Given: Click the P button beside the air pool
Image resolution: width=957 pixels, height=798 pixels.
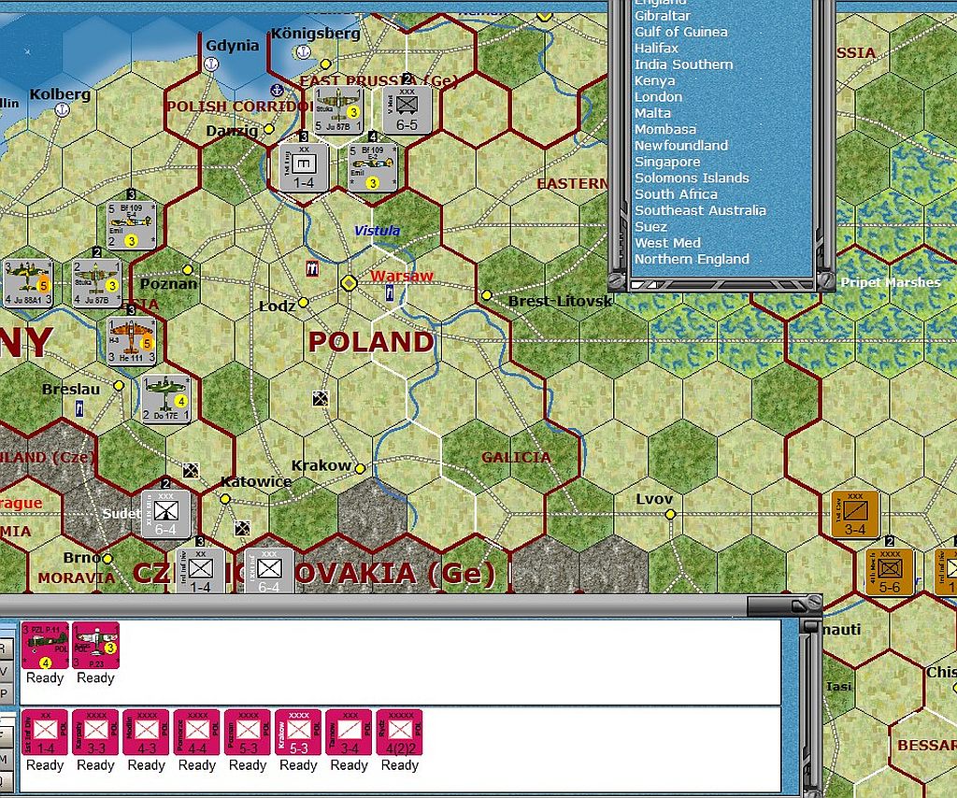Looking at the screenshot, I should (x=6, y=693).
